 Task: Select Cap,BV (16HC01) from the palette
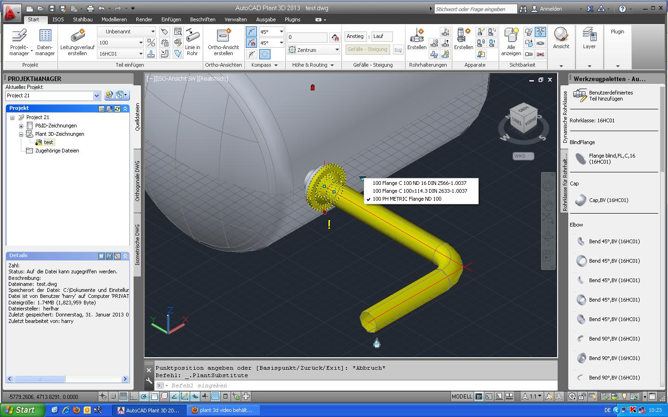coord(602,200)
